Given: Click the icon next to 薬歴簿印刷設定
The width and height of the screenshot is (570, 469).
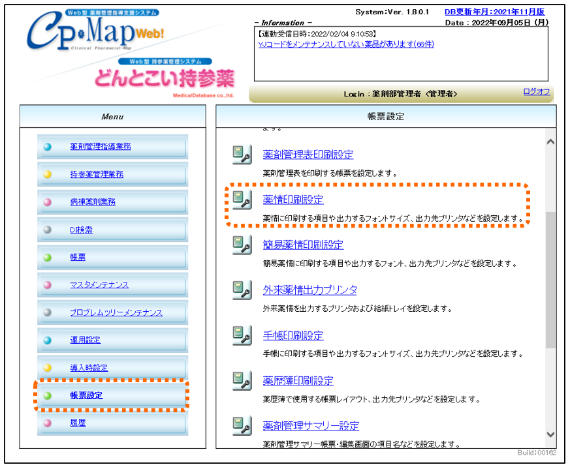Looking at the screenshot, I should click(242, 381).
